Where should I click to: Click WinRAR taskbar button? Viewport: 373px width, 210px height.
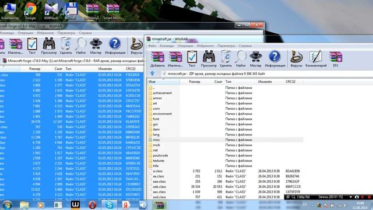[160, 205]
